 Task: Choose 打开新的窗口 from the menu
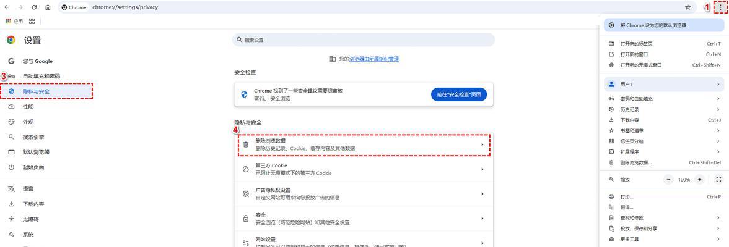pos(665,55)
